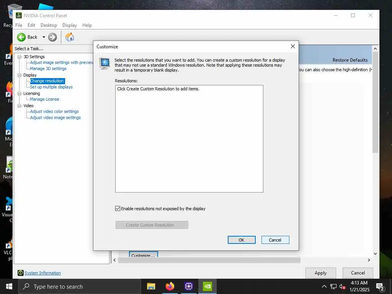Open the purple chip app in taskbar

click(188, 286)
